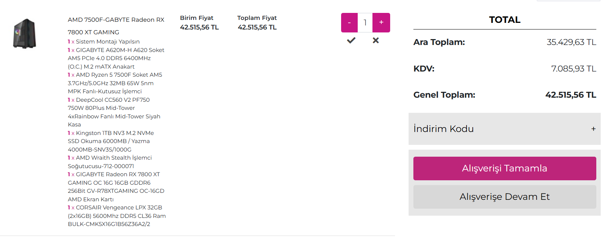Select the Sistem Montajı Yapılsın line

click(104, 42)
